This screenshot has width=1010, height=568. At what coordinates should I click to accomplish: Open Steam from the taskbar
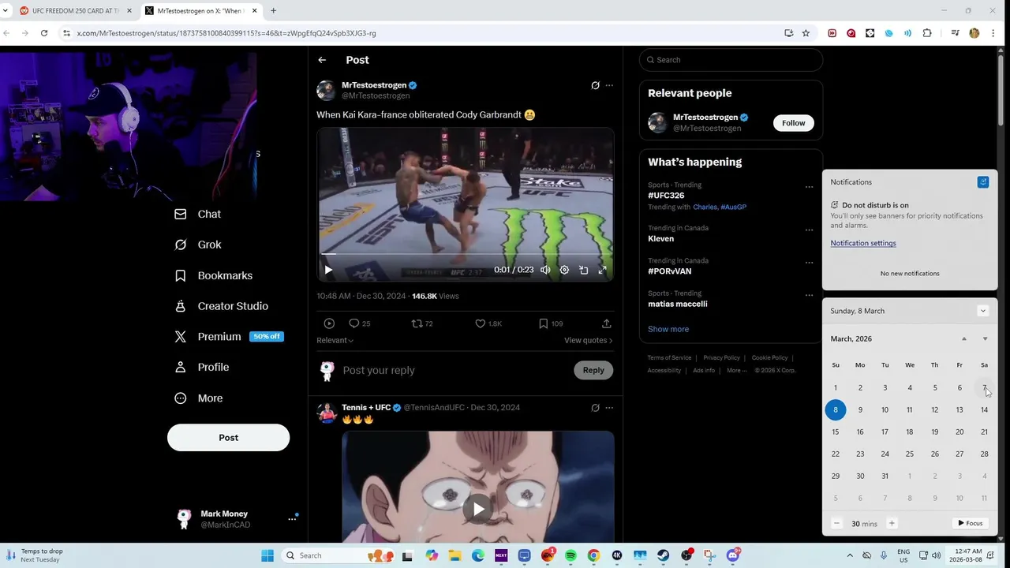663,555
